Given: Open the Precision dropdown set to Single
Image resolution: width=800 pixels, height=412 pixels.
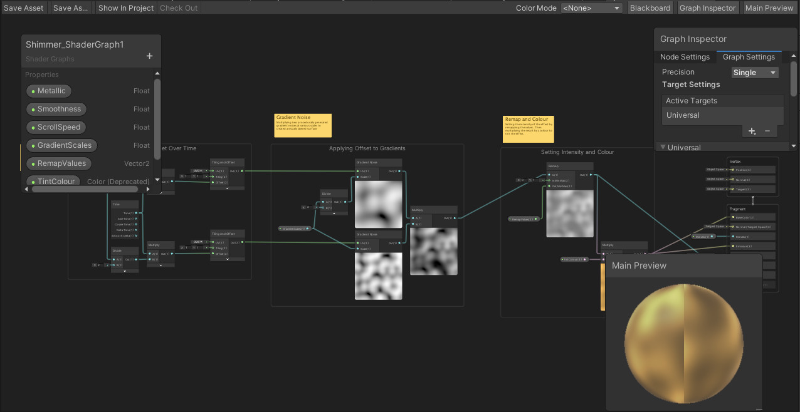Looking at the screenshot, I should point(754,73).
